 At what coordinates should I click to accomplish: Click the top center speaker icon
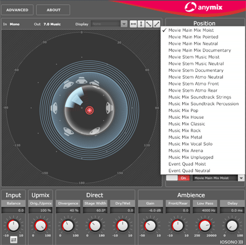tap(81, 80)
